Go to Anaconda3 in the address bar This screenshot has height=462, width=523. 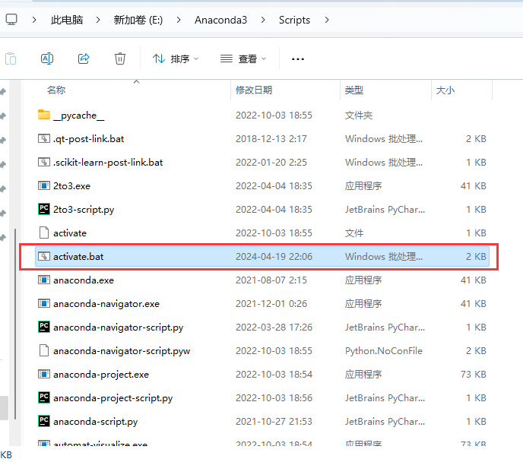point(220,20)
